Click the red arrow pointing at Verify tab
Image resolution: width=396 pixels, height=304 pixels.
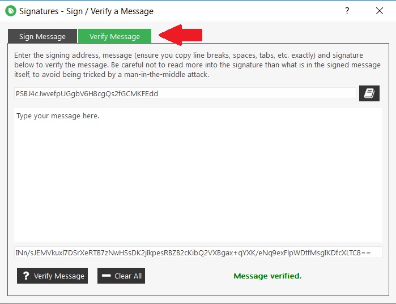click(x=180, y=35)
